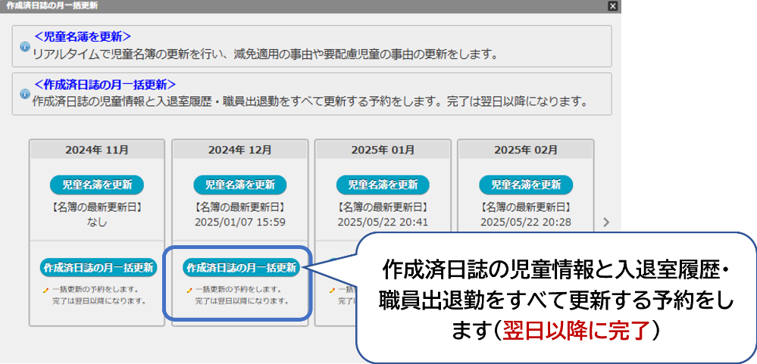
Task: Click the pencil icon in 2024年 12月 card
Action: (189, 290)
